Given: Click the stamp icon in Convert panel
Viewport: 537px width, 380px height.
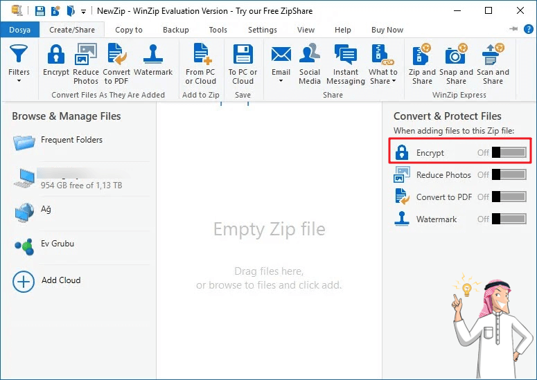Looking at the screenshot, I should coord(402,219).
